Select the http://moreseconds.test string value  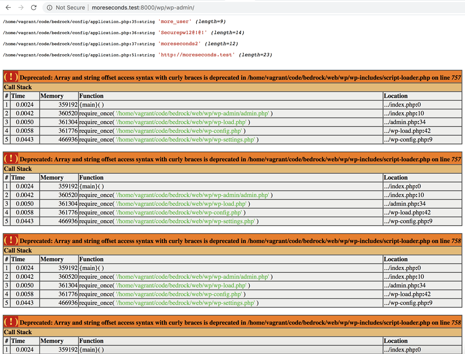coord(197,54)
